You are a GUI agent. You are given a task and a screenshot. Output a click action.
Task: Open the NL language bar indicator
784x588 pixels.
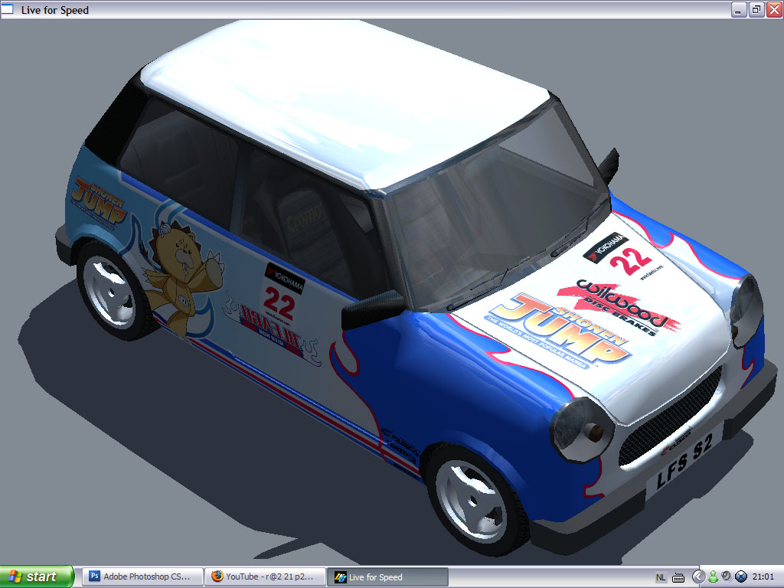coord(661,577)
